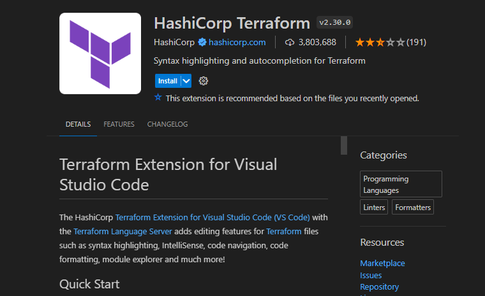Viewport: 485px width, 296px height.
Task: Click the HashiCorp publisher name
Action: click(x=174, y=42)
